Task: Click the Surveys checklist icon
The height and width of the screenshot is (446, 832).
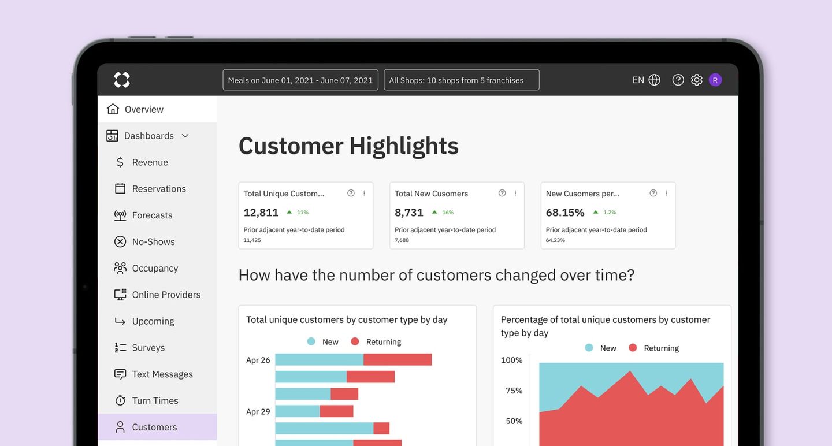Action: [x=120, y=348]
